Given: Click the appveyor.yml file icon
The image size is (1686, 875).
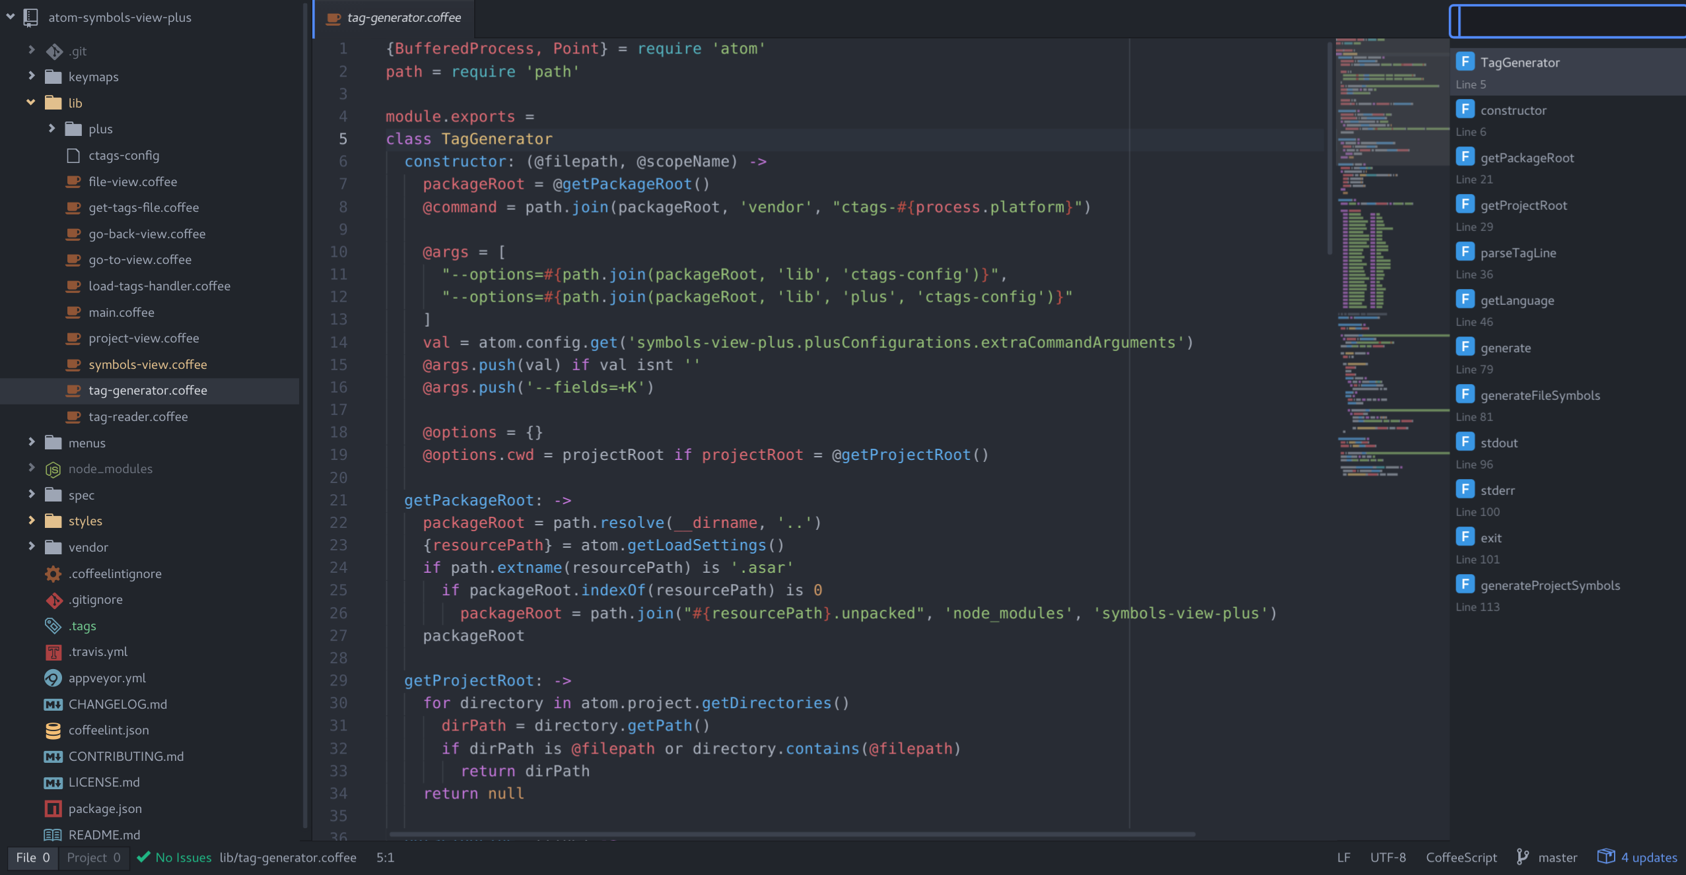Looking at the screenshot, I should (x=53, y=678).
